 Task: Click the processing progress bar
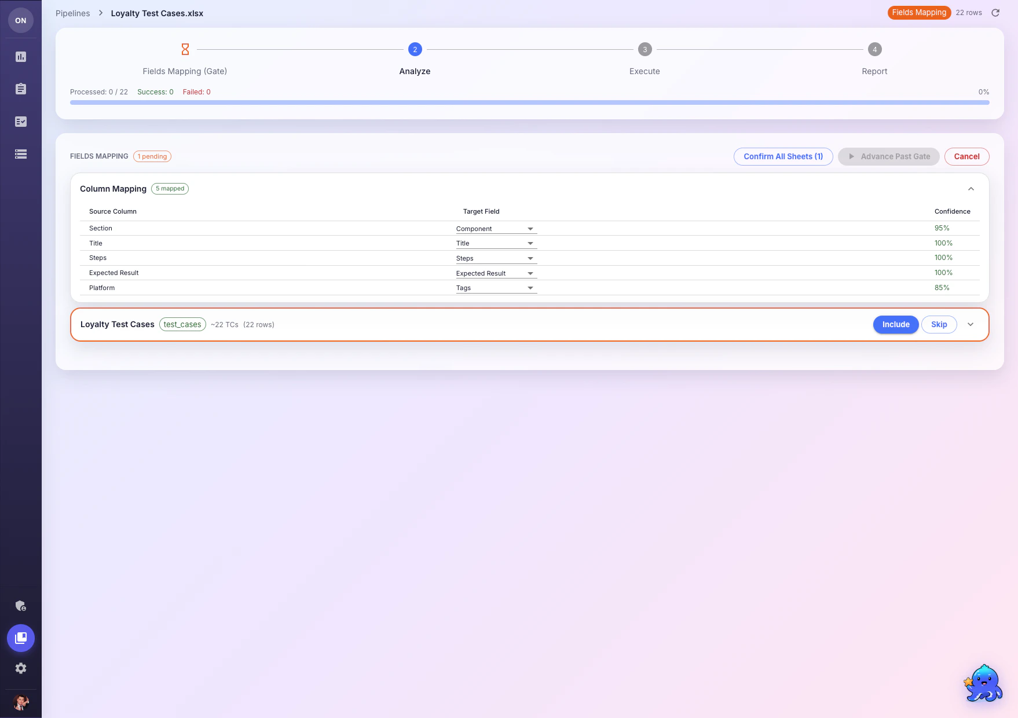point(530,102)
